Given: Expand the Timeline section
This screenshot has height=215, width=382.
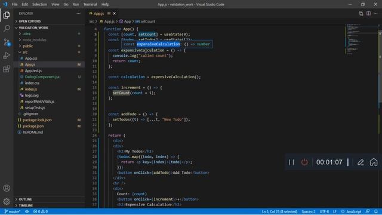Looking at the screenshot, I should (26, 205).
